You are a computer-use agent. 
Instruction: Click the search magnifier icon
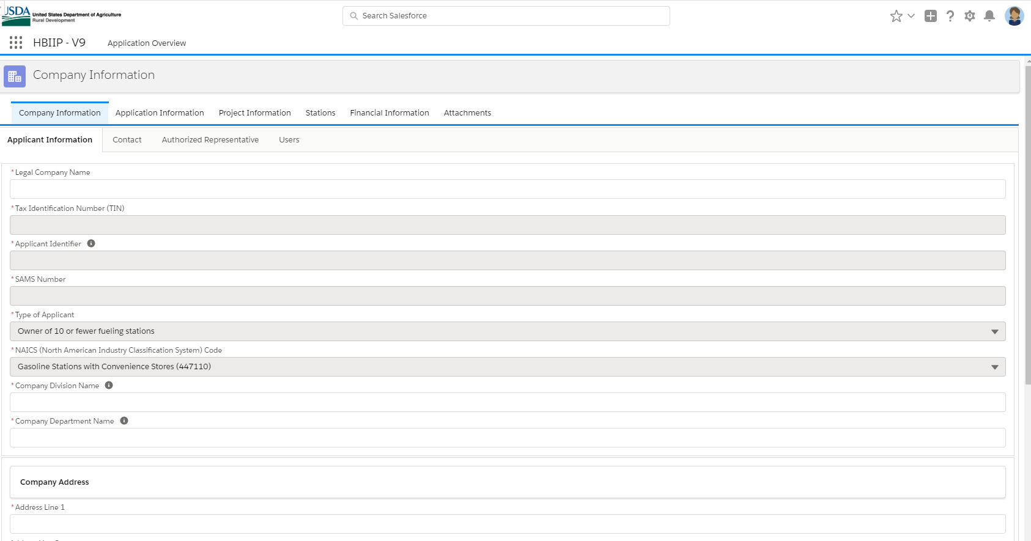[354, 16]
